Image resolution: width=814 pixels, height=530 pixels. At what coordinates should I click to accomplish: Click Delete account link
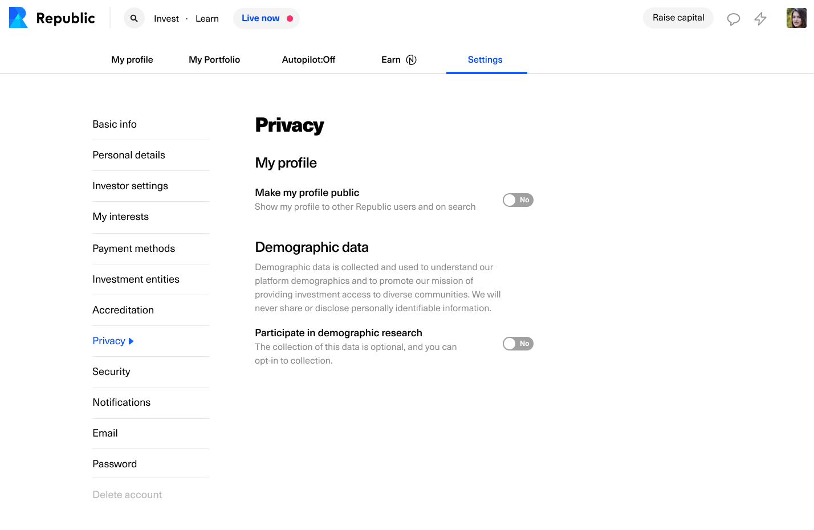point(127,495)
